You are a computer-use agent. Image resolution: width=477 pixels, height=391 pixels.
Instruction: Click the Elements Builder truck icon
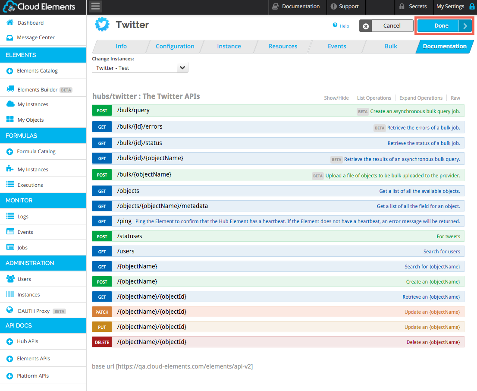click(10, 89)
